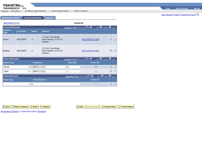Add a row after the Home address

click(111, 39)
